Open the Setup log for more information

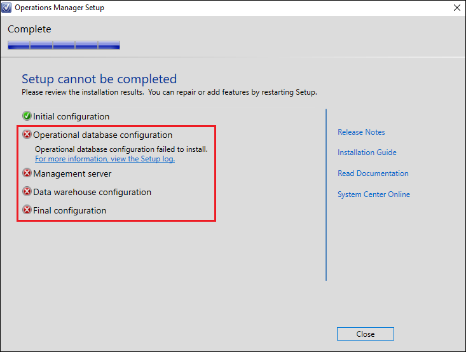(105, 159)
